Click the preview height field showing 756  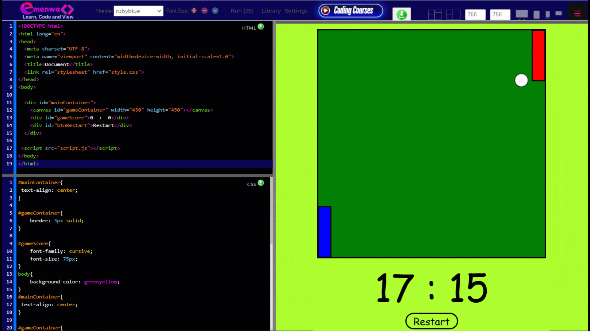(500, 14)
